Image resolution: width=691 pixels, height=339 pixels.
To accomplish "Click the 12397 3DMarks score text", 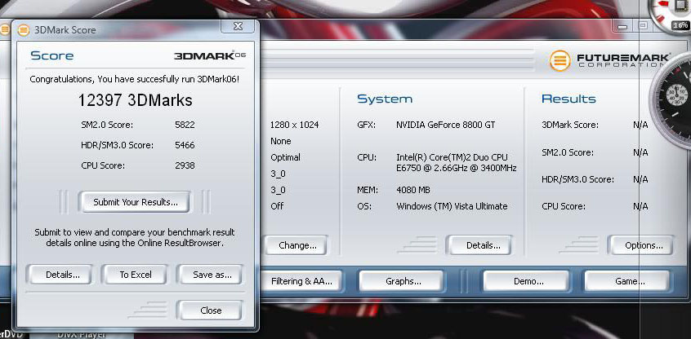I will click(136, 100).
